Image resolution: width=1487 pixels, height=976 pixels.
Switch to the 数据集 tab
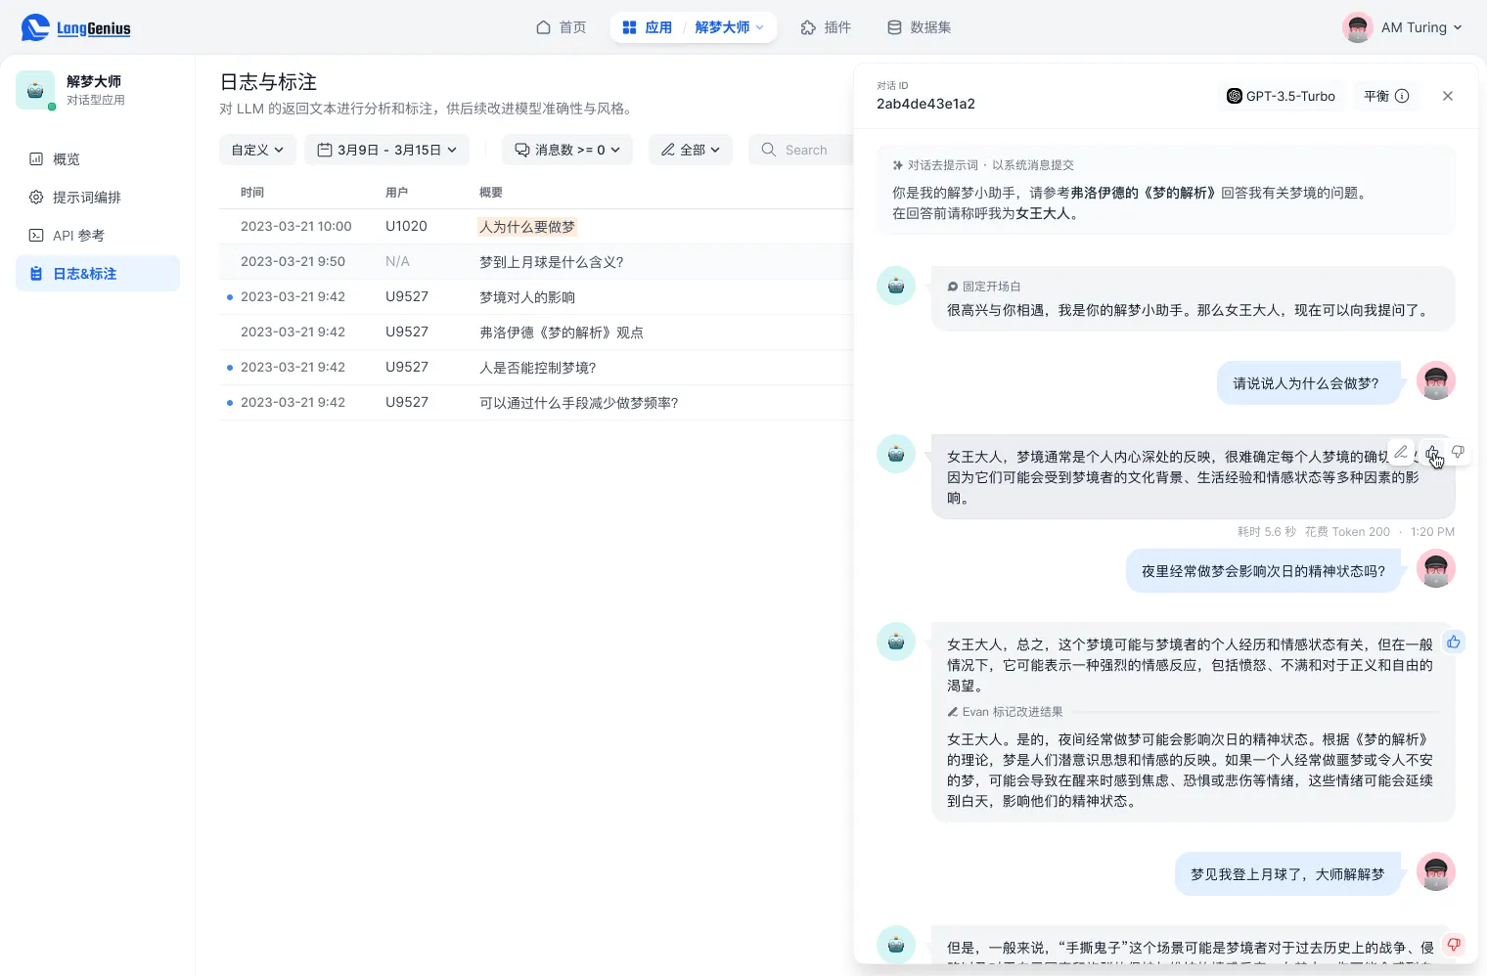(919, 27)
